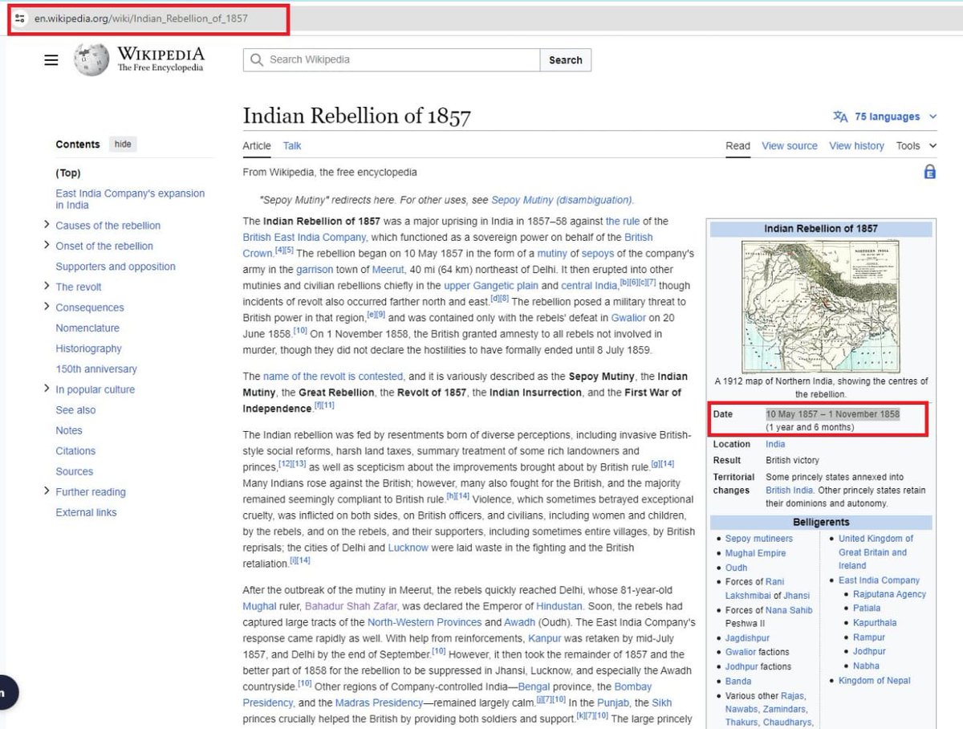Open the Tools dropdown menu

(916, 145)
